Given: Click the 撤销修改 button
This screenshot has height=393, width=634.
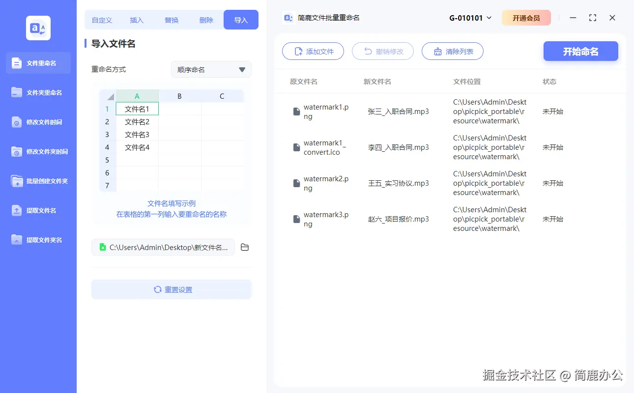Looking at the screenshot, I should pos(383,51).
